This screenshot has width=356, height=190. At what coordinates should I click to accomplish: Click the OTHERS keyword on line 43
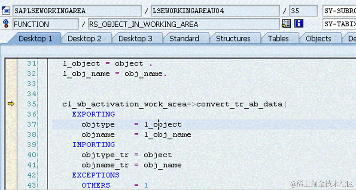pos(96,185)
